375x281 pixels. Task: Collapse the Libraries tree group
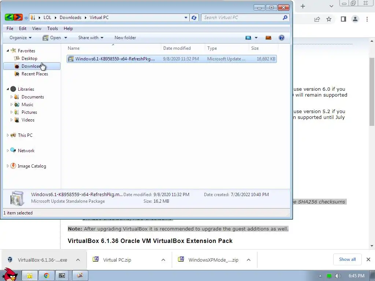8,89
